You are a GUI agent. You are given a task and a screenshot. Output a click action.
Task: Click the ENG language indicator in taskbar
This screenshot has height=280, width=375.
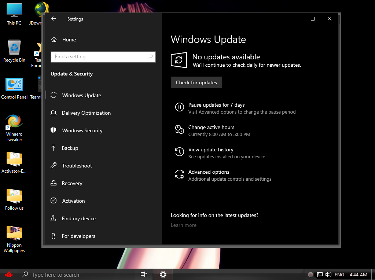(339, 275)
